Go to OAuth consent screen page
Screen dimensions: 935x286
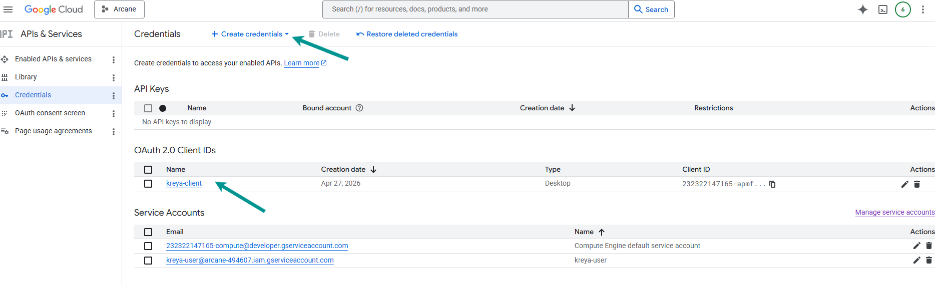coord(50,113)
